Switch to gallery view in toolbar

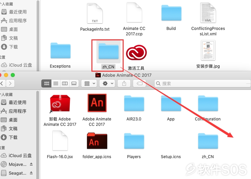click(x=74, y=83)
